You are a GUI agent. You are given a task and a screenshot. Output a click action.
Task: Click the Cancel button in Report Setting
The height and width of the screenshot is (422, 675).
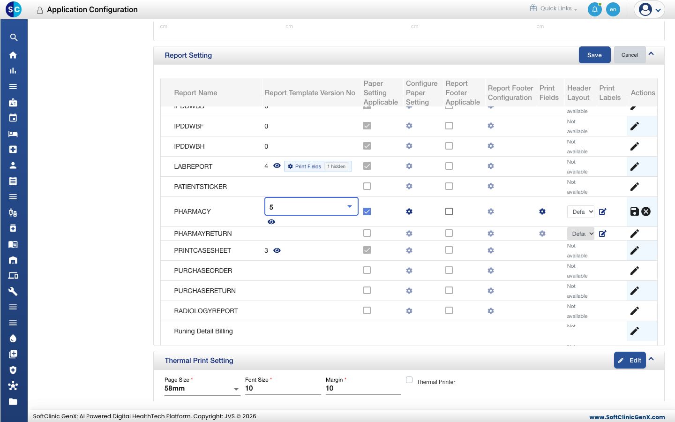pos(630,55)
